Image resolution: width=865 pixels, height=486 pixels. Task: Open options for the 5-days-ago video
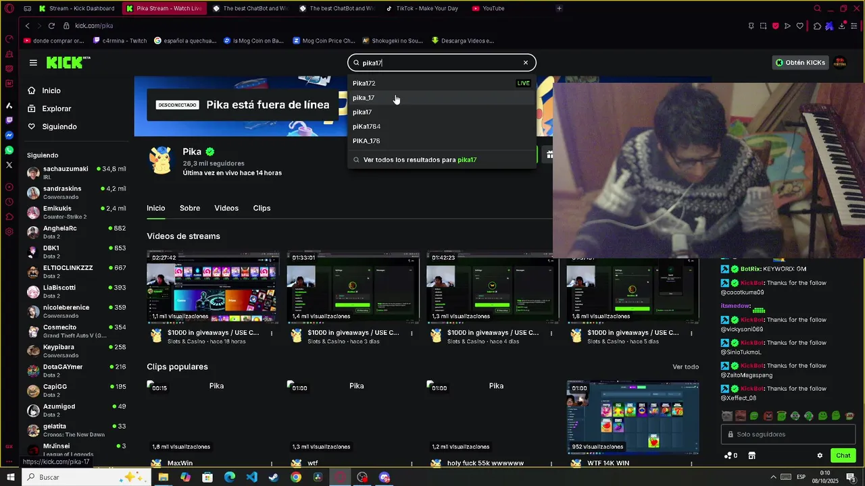[x=691, y=333]
